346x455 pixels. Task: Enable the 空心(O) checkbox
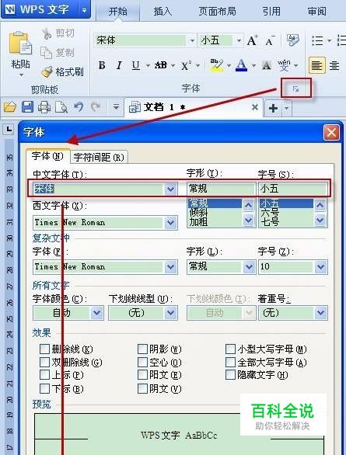(x=142, y=362)
